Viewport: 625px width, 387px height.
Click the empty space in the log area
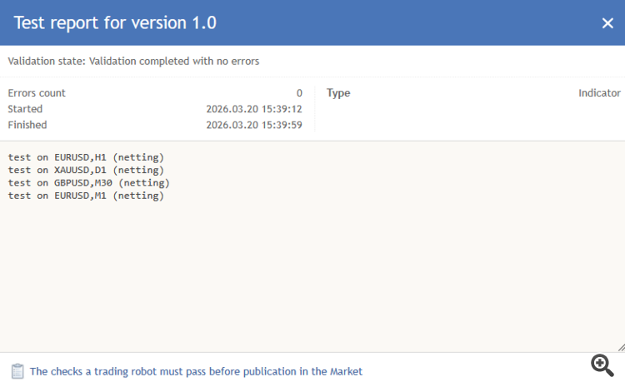pyautogui.click(x=312, y=275)
